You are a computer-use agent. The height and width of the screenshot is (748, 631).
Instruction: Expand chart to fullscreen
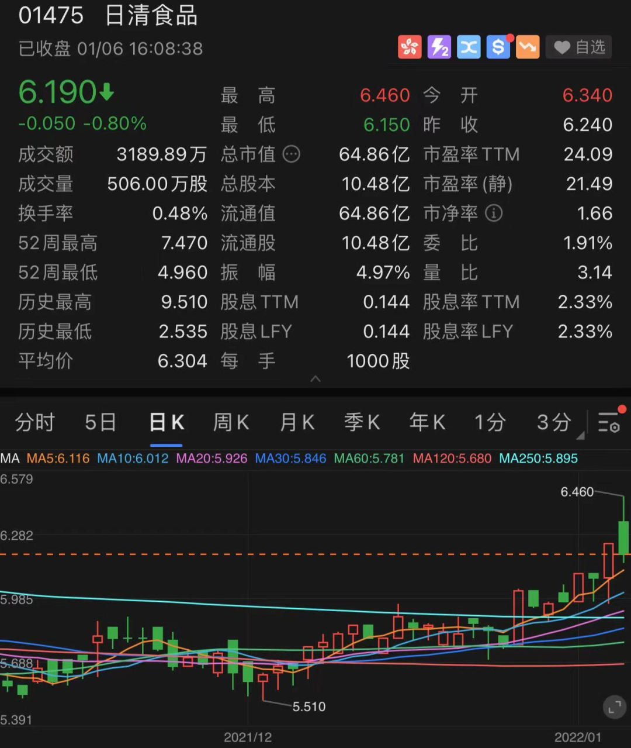click(x=614, y=708)
